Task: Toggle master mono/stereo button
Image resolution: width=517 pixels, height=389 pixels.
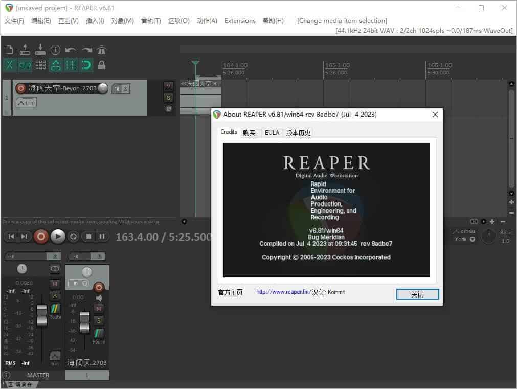Action: tap(55, 269)
